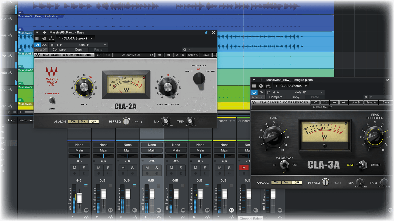Open the gear settings in Bass plugin window
The width and height of the screenshot is (394, 221).
185,50
